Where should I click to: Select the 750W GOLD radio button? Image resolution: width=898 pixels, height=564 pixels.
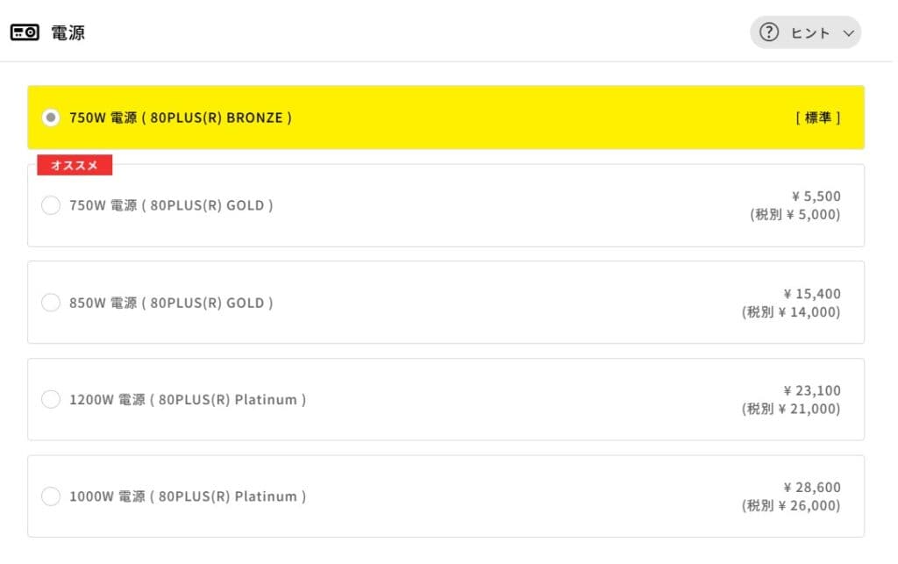51,205
